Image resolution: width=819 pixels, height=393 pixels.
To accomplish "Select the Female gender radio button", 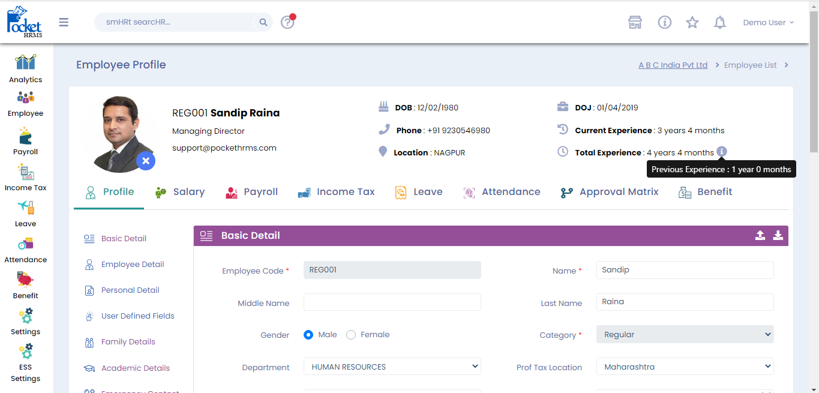I will 351,335.
